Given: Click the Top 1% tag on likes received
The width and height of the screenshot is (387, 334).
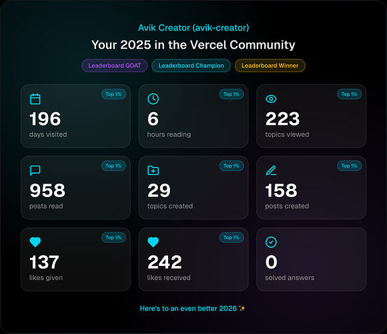Looking at the screenshot, I should [232, 237].
